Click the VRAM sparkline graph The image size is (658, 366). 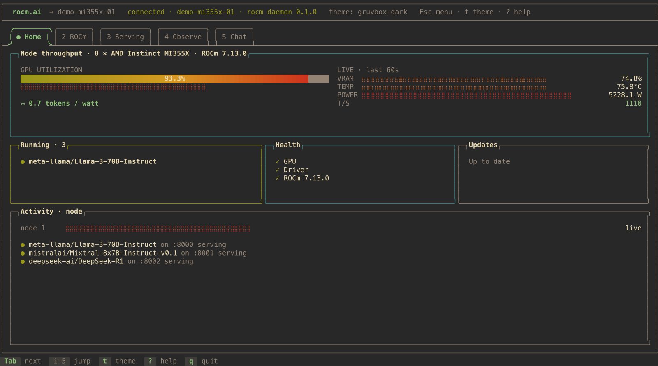[454, 79]
